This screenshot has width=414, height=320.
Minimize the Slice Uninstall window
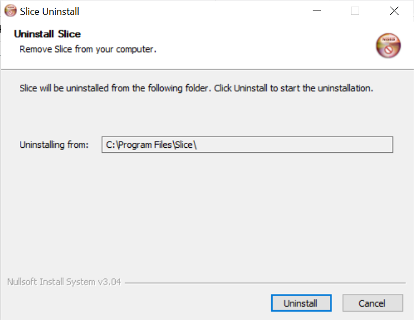click(x=317, y=11)
